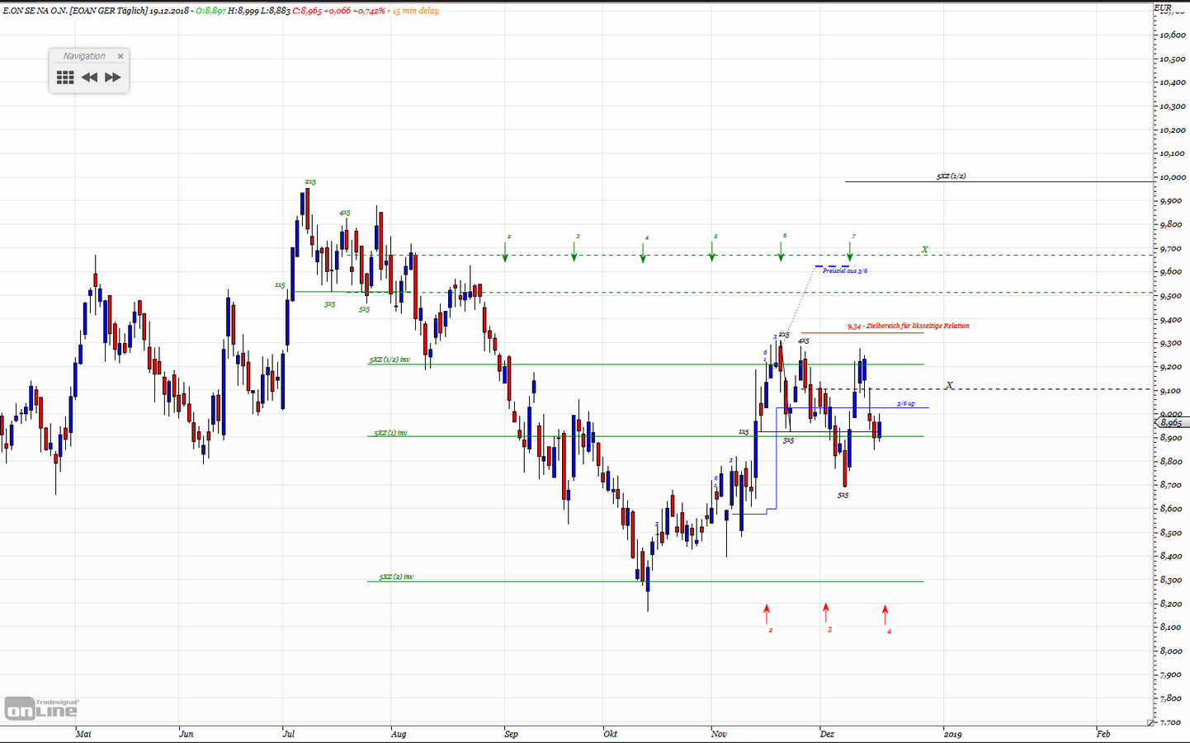Click the 5XZ (1/2) inv level label

(390, 360)
